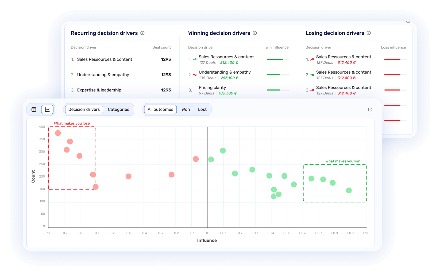Image resolution: width=440 pixels, height=276 pixels.
Task: Click the green upward trend arrow for Sales Ressources
Action: [x=194, y=59]
